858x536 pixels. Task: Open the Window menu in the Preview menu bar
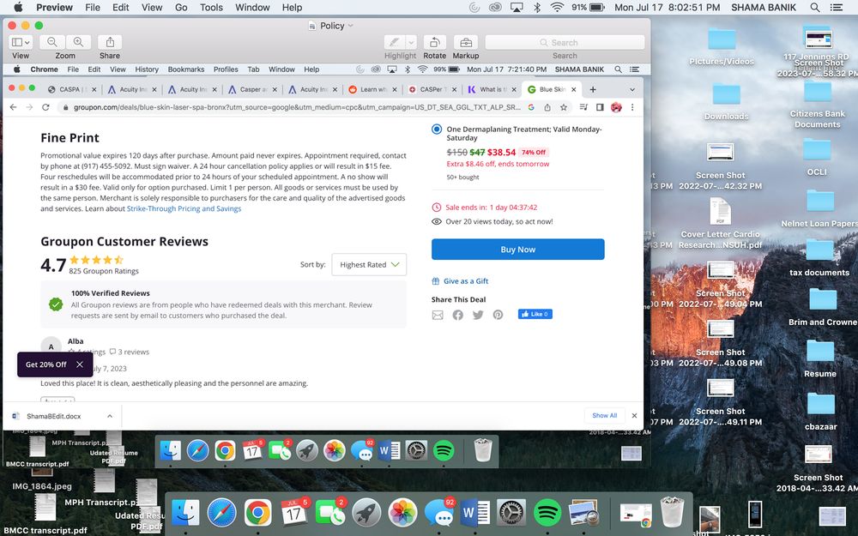252,7
